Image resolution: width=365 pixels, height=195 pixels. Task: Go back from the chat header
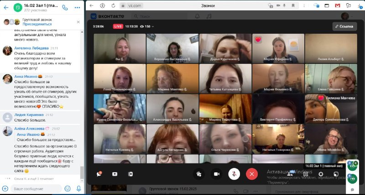coord(6,8)
